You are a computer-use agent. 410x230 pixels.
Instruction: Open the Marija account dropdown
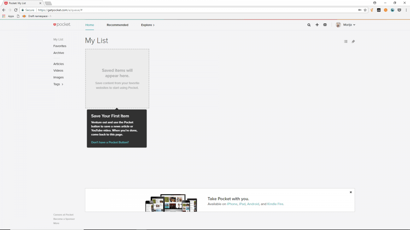[x=346, y=25]
